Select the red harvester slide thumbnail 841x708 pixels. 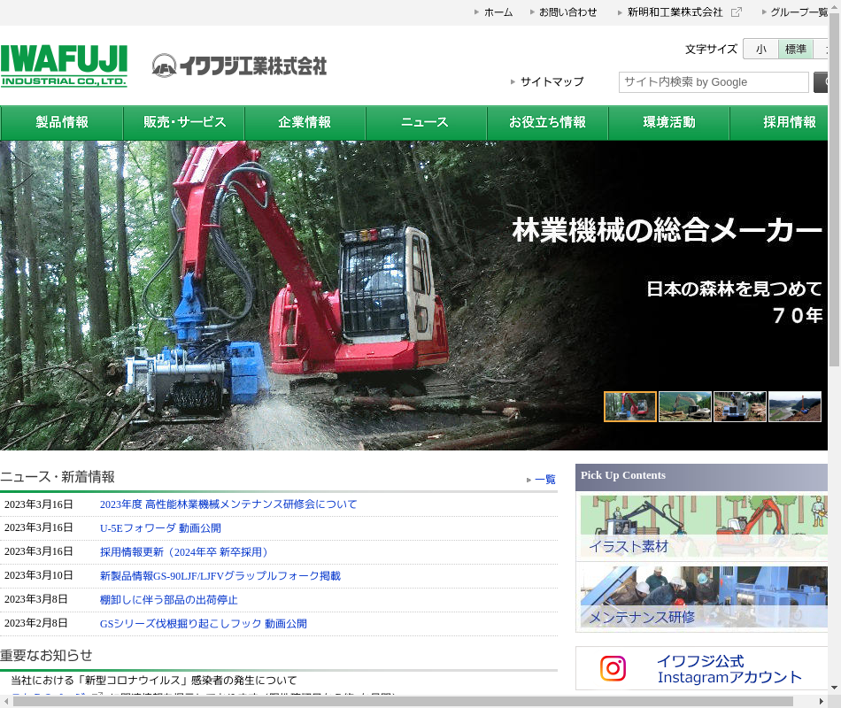[x=630, y=406]
